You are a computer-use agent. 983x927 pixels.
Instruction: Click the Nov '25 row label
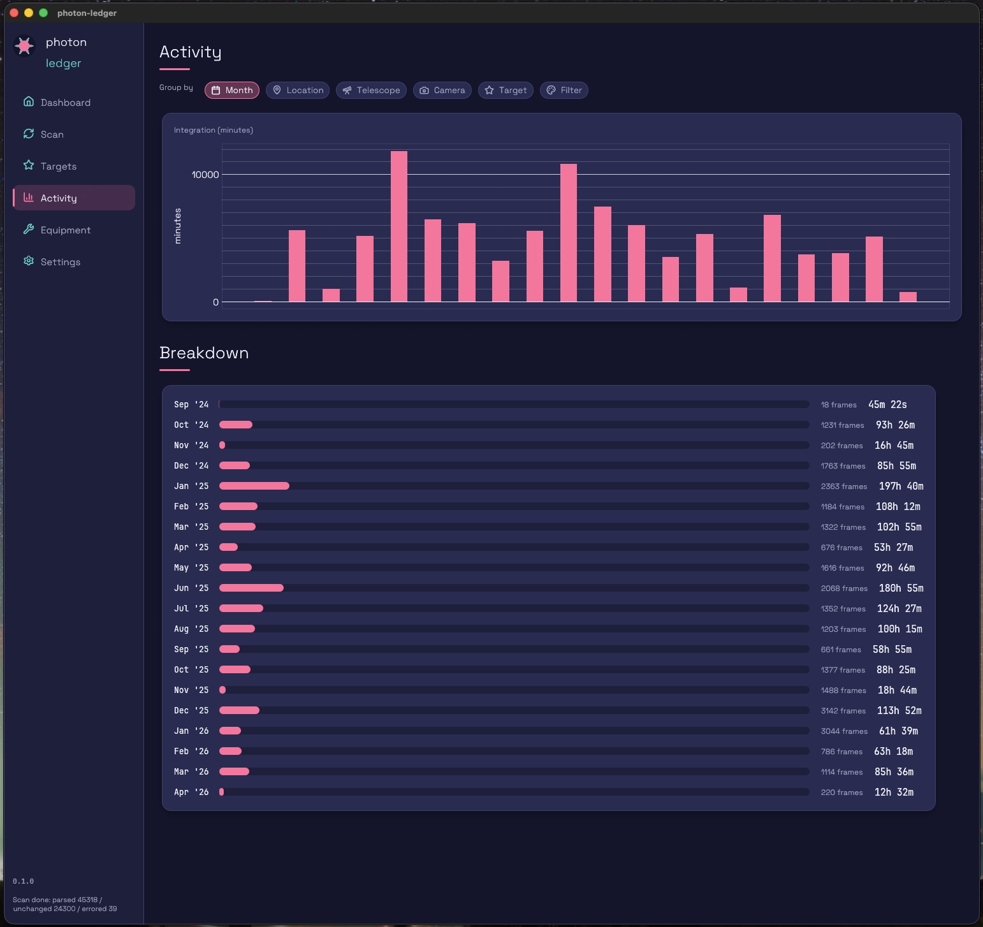point(191,690)
